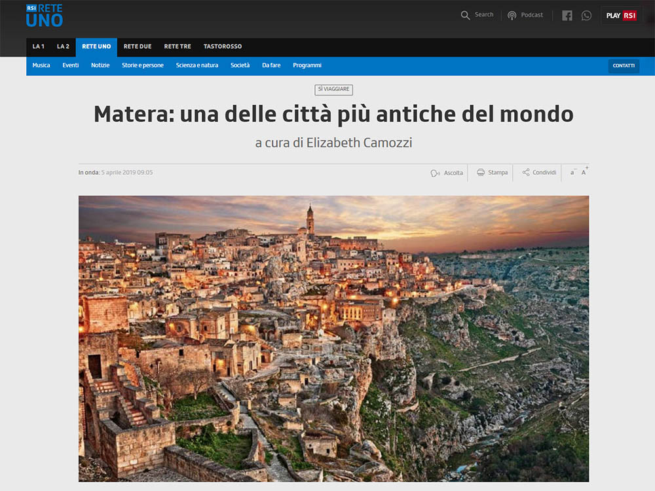Open the Eventi menu item
This screenshot has height=491, width=655.
pos(71,65)
